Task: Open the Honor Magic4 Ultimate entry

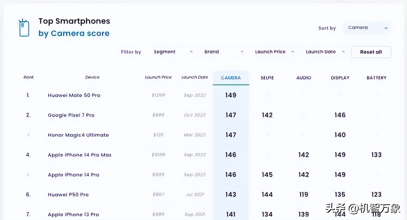Action: pyautogui.click(x=78, y=135)
